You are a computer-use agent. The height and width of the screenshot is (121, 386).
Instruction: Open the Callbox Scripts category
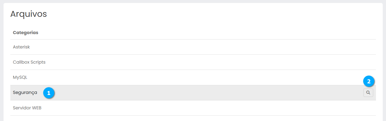click(x=29, y=62)
